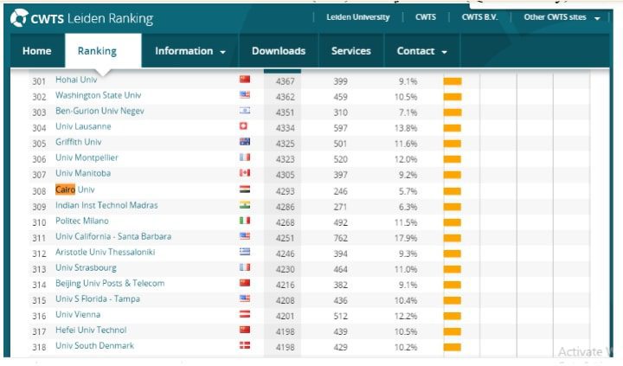Click Australia flag beside Griffith Univ

(x=245, y=142)
